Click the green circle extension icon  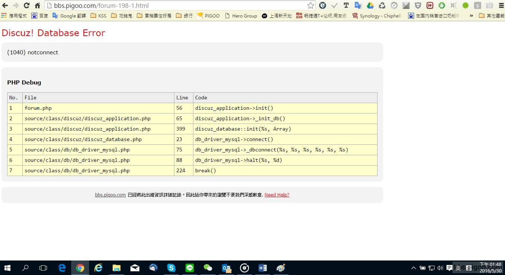[465, 6]
